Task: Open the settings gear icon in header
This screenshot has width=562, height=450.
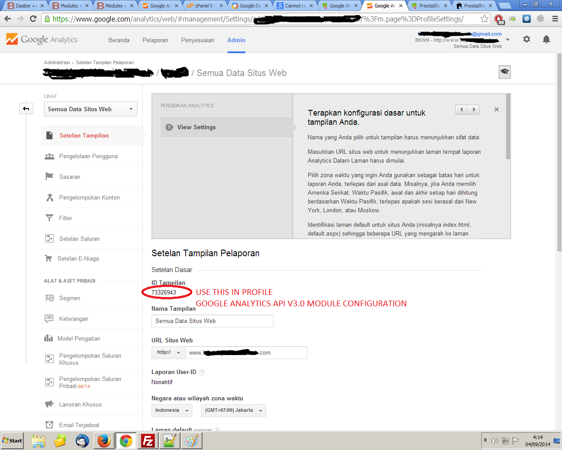Action: click(526, 39)
